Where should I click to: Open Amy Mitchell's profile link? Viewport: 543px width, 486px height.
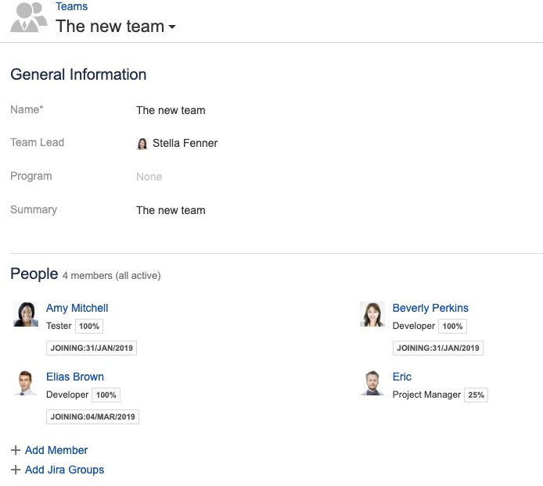[x=77, y=308]
